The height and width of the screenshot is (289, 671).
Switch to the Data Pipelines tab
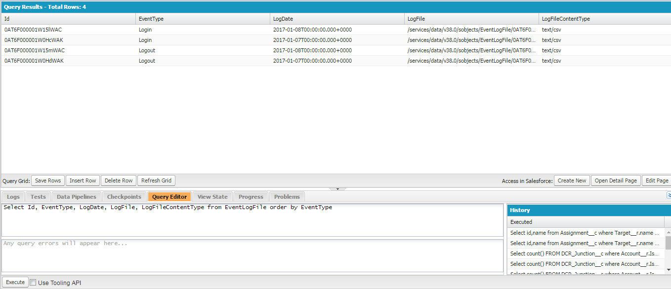click(x=76, y=196)
